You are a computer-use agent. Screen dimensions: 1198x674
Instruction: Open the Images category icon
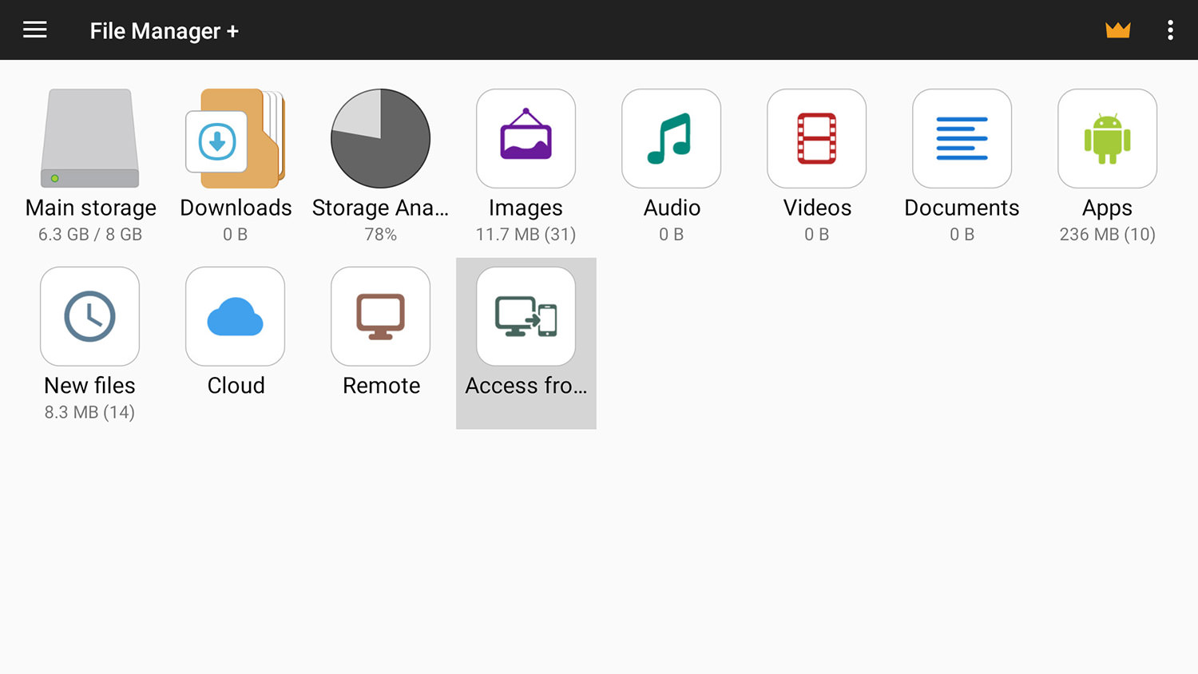(x=526, y=138)
